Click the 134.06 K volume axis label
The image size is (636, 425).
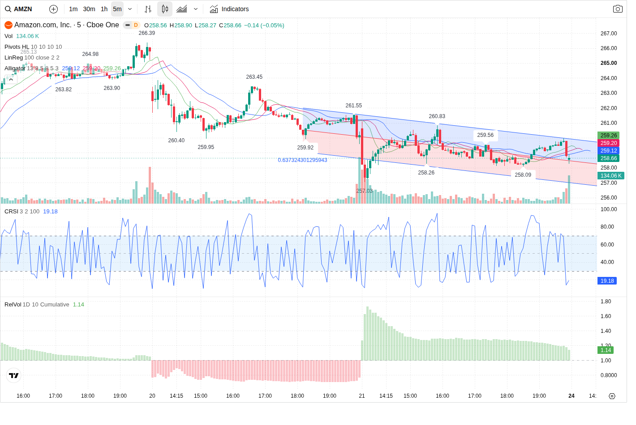coord(611,176)
